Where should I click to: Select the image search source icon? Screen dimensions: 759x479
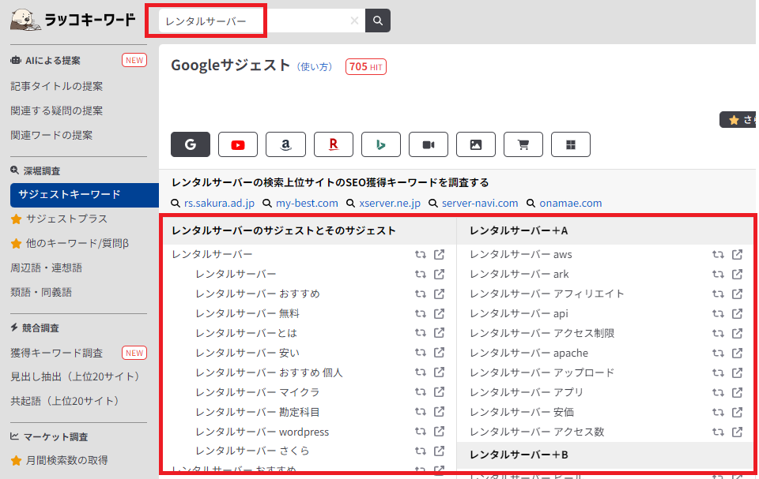(x=476, y=144)
